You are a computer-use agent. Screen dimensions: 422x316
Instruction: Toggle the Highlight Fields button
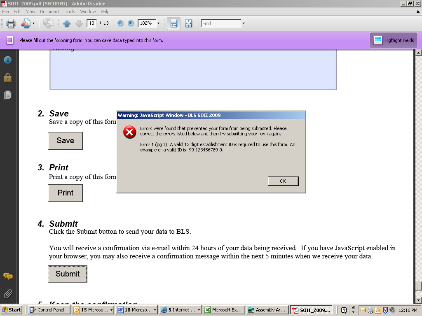click(394, 40)
